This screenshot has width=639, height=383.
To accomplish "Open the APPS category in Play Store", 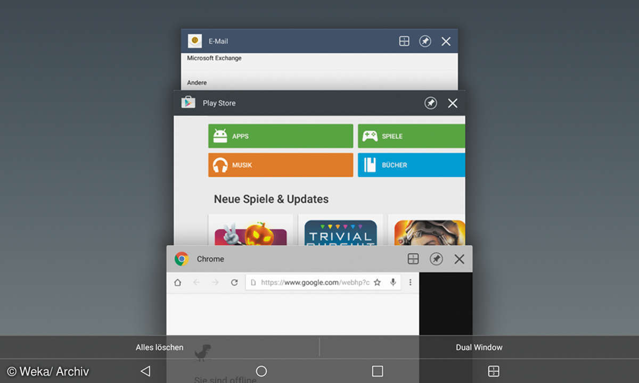I will tap(281, 136).
